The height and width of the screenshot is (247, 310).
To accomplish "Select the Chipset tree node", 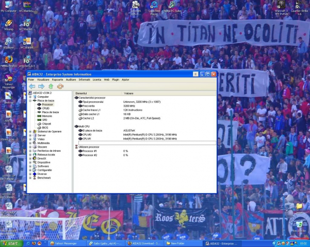I will tap(46, 123).
